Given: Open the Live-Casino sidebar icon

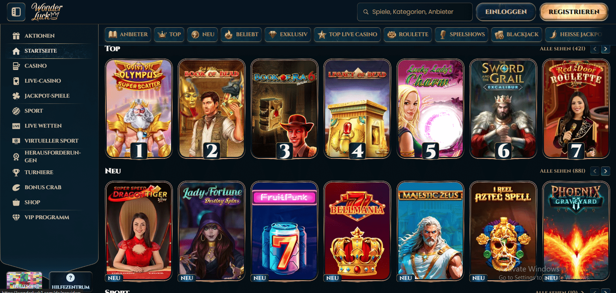Looking at the screenshot, I should click(16, 81).
